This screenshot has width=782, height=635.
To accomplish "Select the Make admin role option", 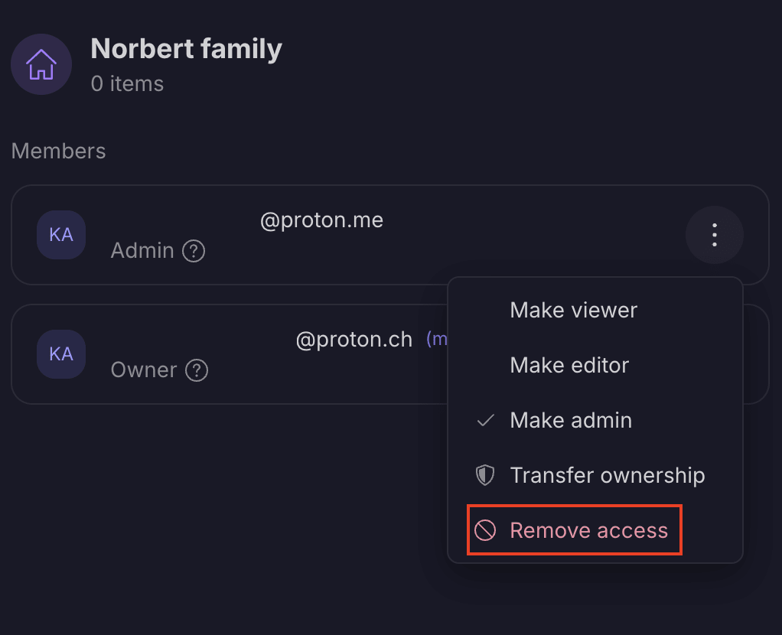I will 571,420.
